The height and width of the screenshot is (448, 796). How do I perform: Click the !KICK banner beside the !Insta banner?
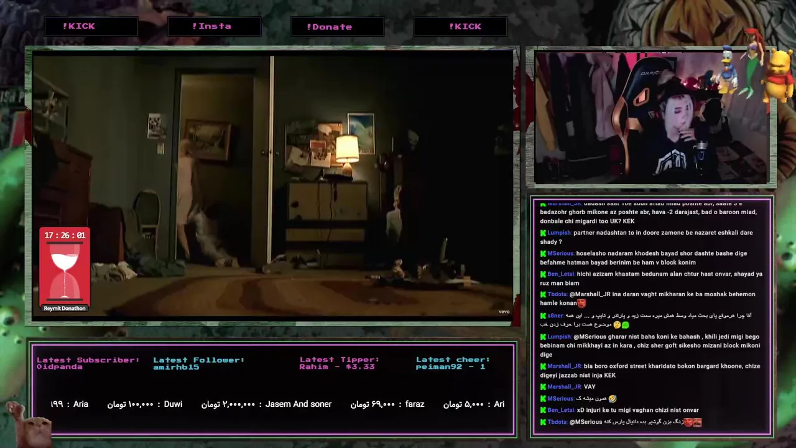tap(91, 26)
